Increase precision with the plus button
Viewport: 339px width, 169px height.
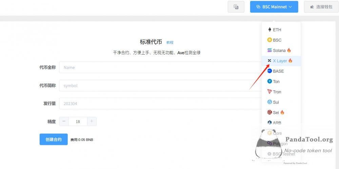[92, 122]
